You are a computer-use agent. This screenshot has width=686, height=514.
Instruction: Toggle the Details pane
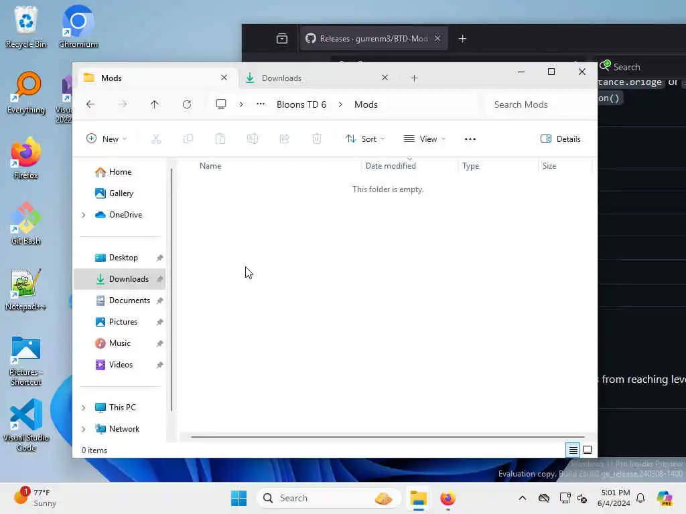tap(561, 139)
